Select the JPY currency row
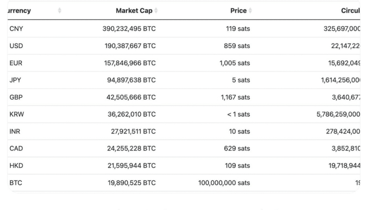 click(x=15, y=80)
